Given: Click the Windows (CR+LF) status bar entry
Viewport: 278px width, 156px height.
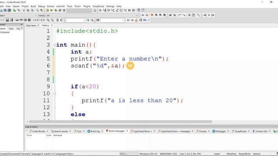Looking at the screenshot, I should tap(148, 154).
